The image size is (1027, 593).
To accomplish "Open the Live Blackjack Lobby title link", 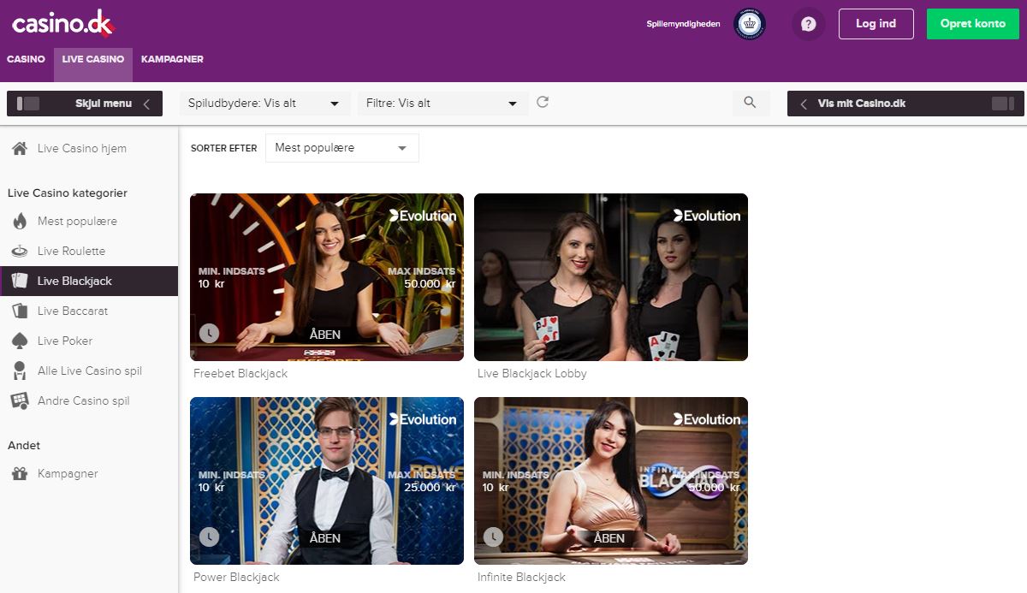I will click(532, 374).
